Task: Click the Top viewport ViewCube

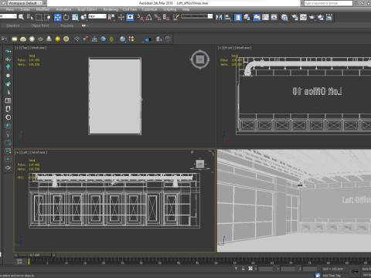Action: coord(200,59)
